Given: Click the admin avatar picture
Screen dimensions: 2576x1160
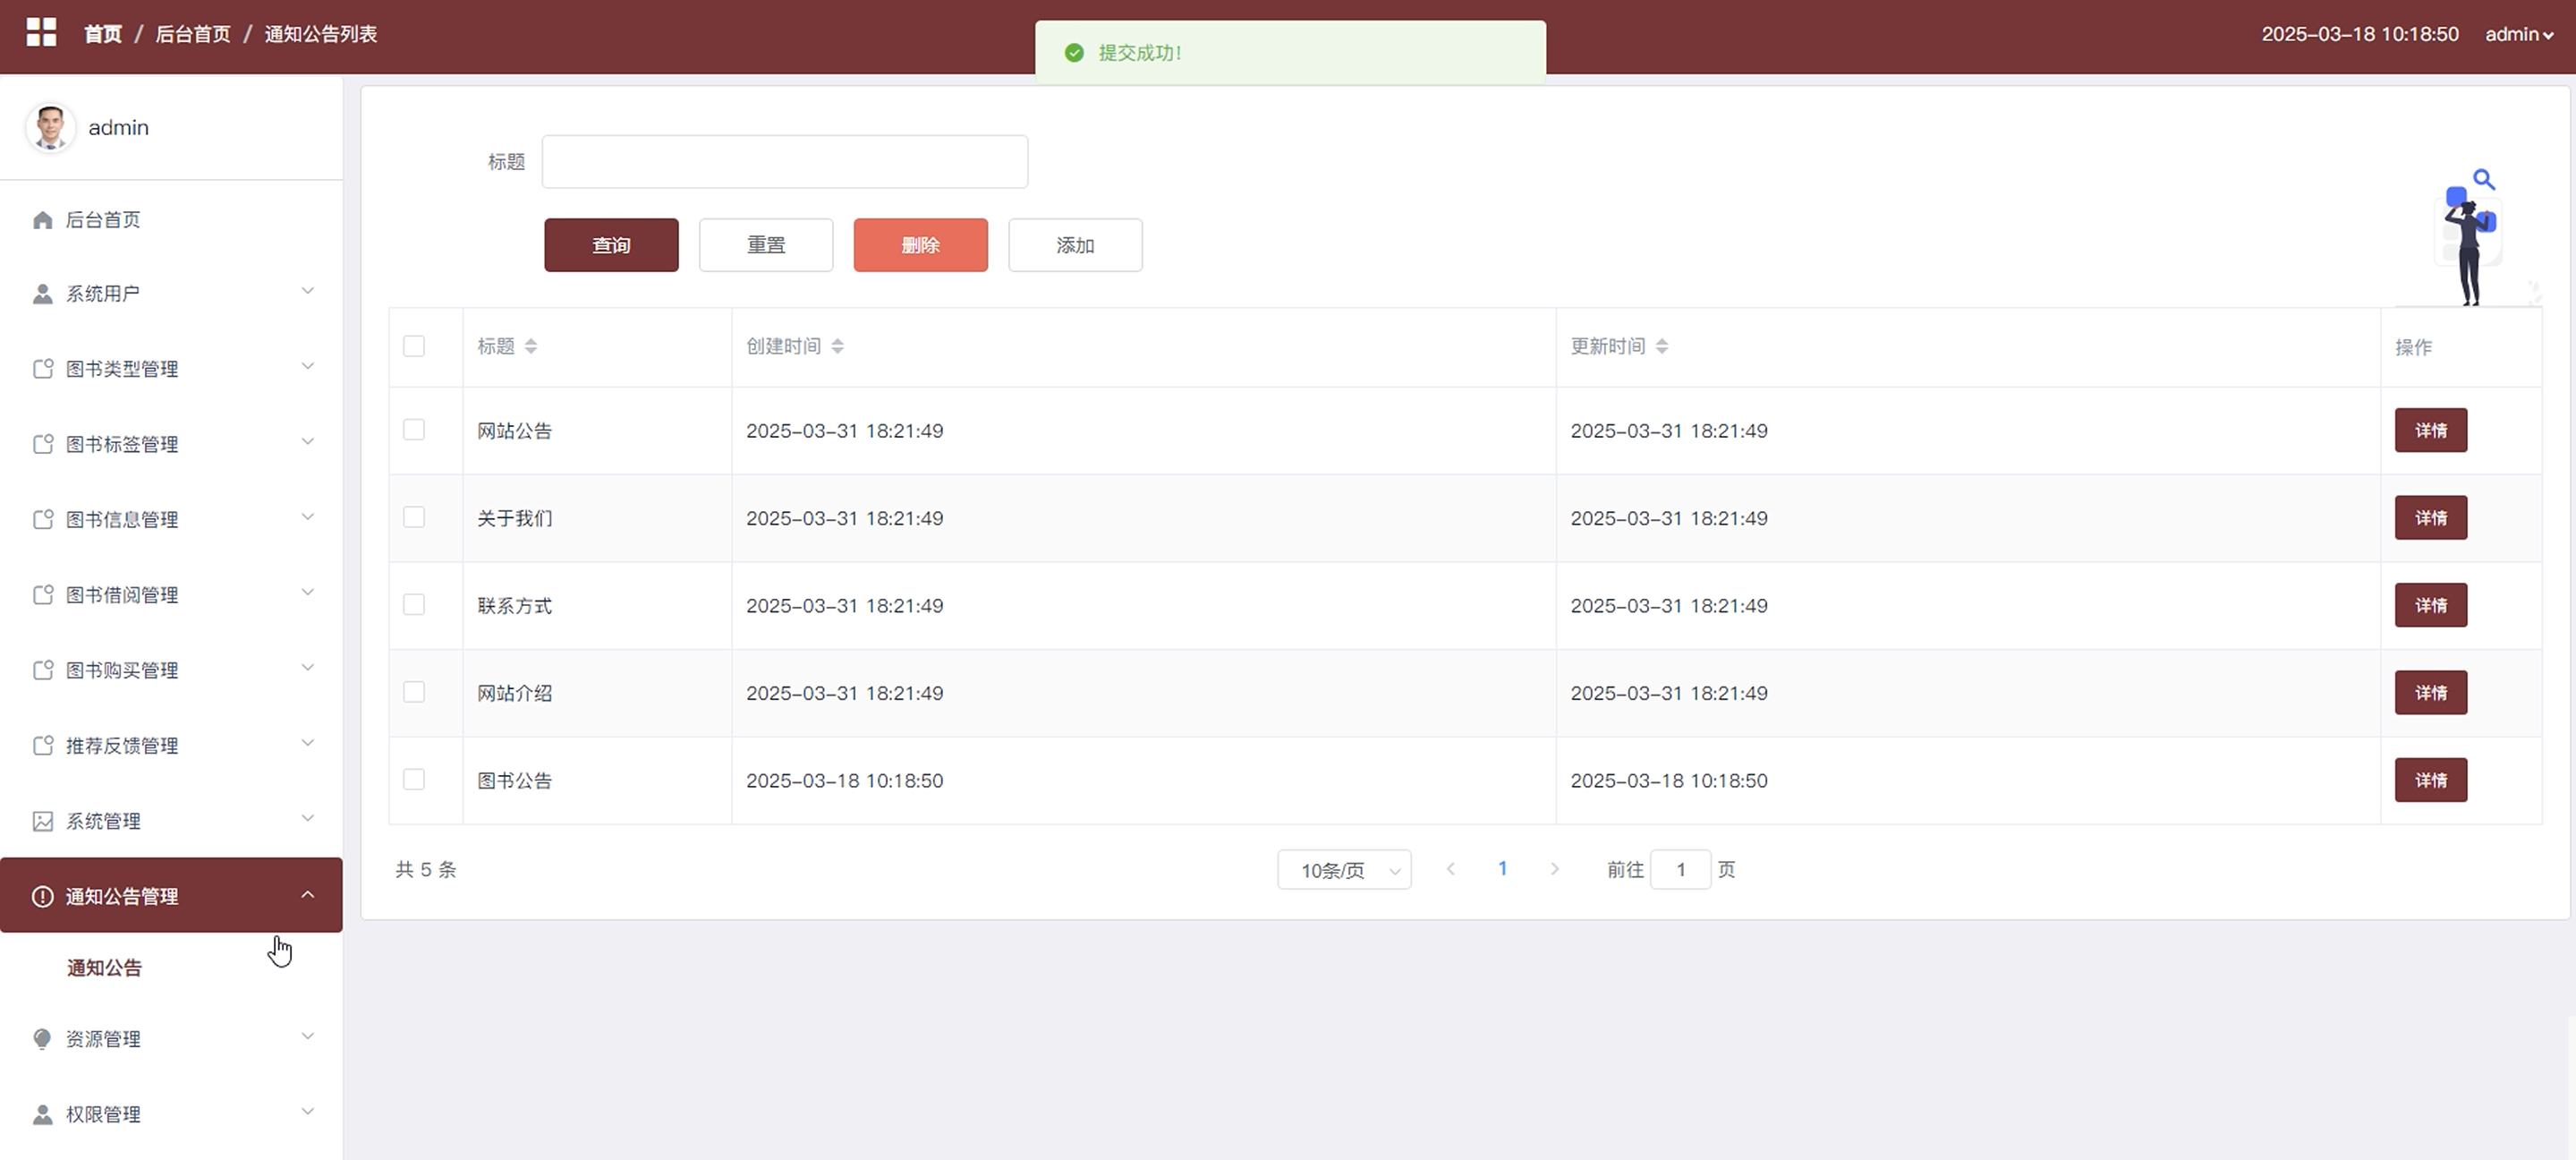Looking at the screenshot, I should tap(50, 128).
